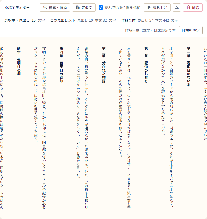This screenshot has height=219, width=207.
Task: Click the line starting れていない一冊の本が
Action: coord(205,95)
